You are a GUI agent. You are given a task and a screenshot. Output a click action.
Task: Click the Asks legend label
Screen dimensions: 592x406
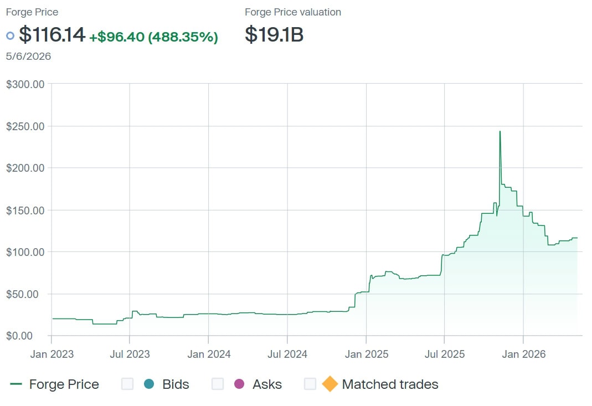coord(267,384)
